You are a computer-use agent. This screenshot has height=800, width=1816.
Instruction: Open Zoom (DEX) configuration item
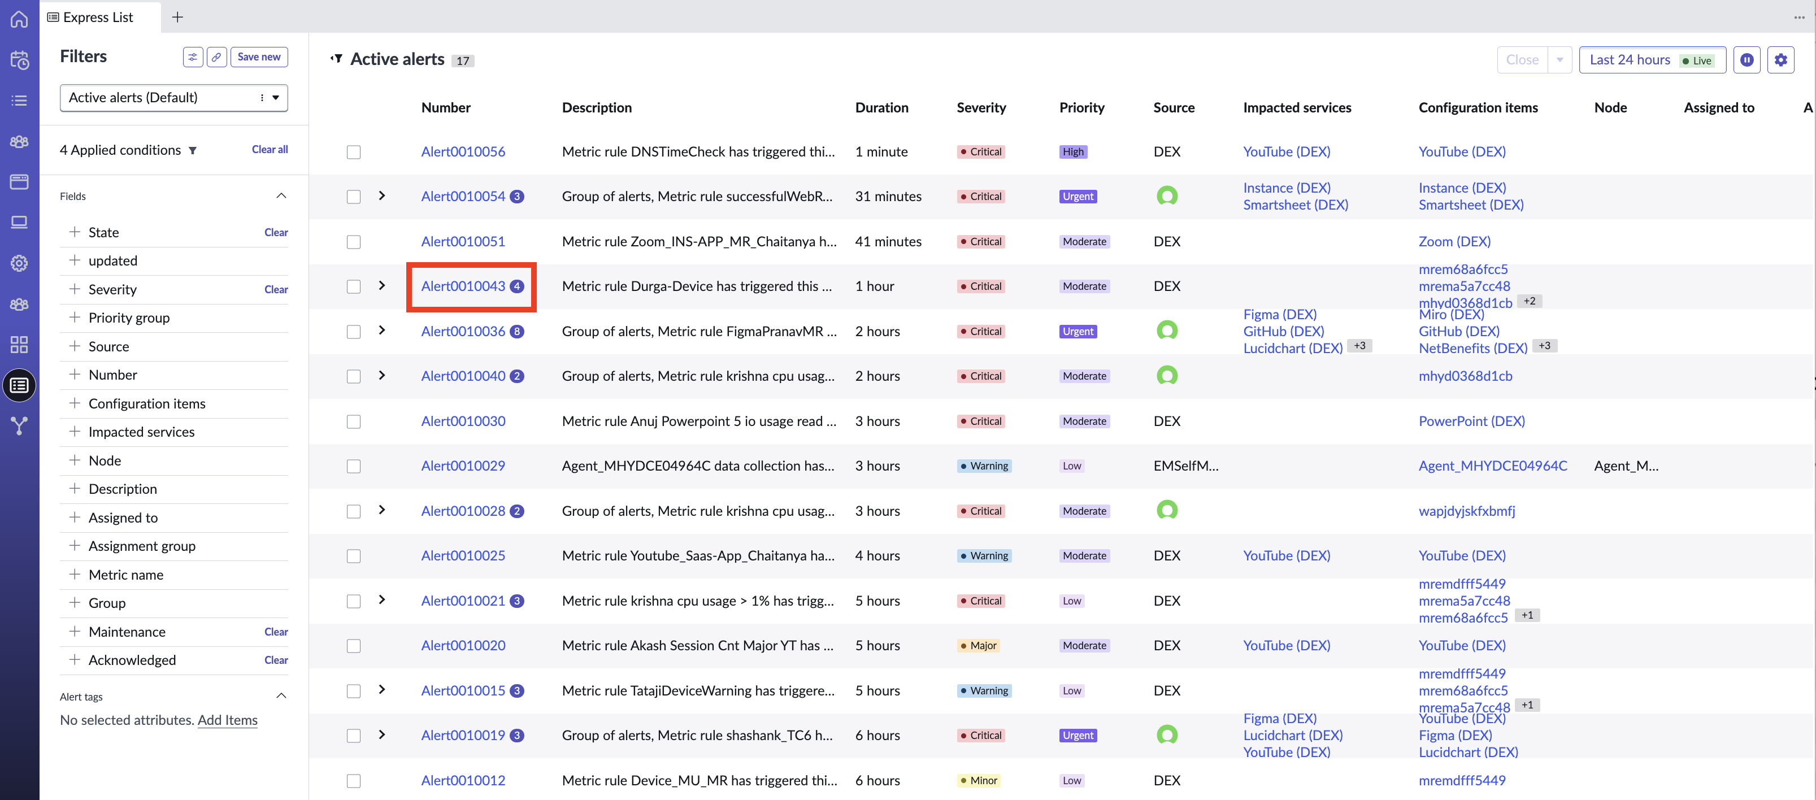1454,242
